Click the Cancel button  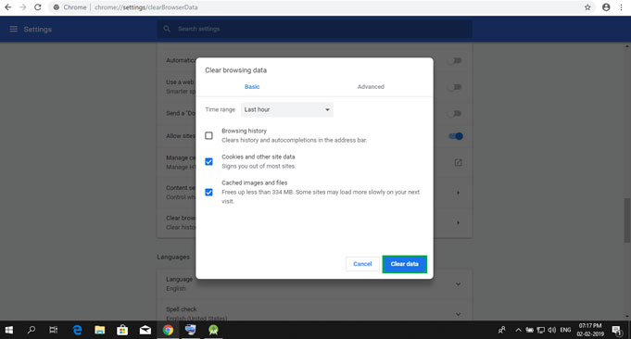[362, 264]
